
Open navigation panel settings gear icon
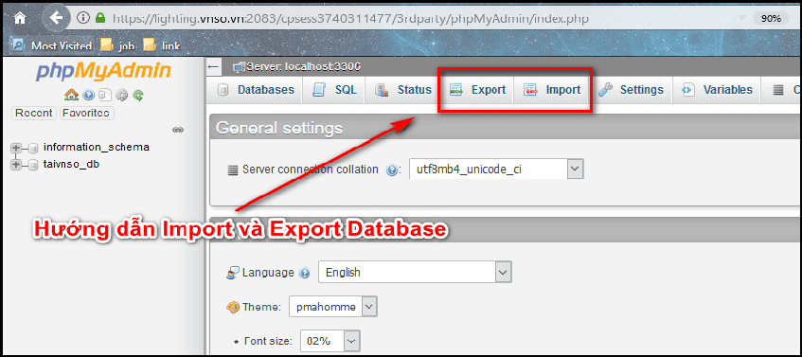click(121, 95)
